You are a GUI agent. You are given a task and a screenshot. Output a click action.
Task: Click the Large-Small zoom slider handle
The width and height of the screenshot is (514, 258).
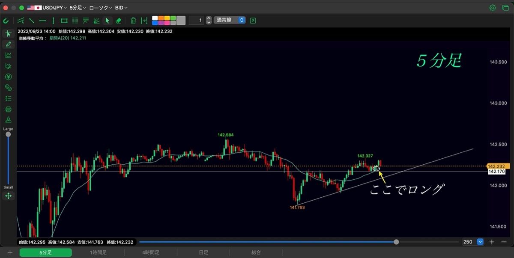tap(8, 134)
